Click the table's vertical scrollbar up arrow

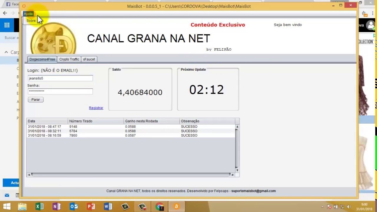point(237,127)
